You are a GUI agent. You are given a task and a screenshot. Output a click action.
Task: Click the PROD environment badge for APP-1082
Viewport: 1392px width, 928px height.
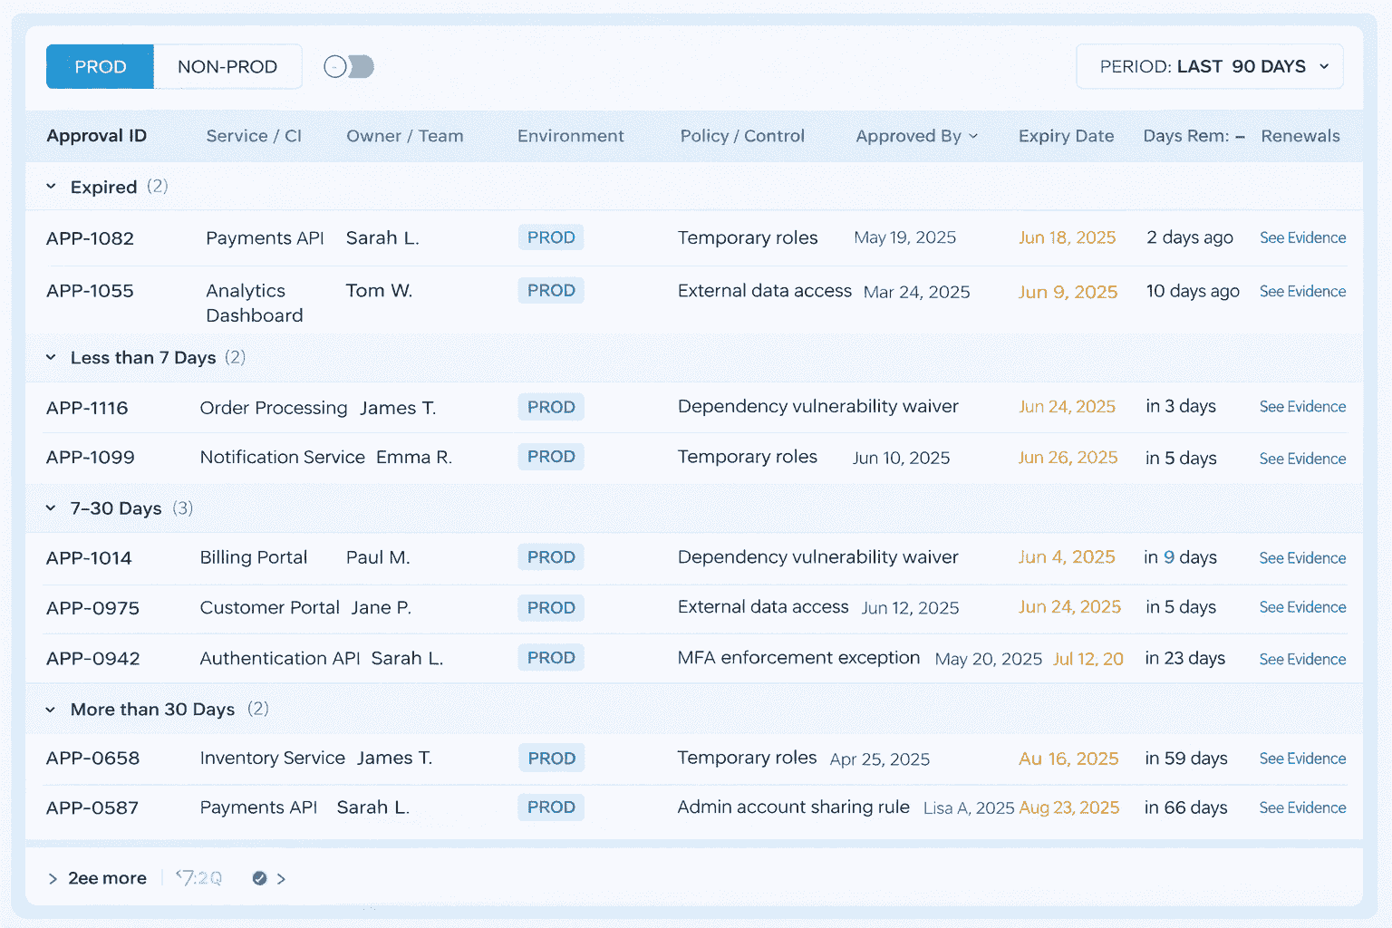[x=550, y=237]
